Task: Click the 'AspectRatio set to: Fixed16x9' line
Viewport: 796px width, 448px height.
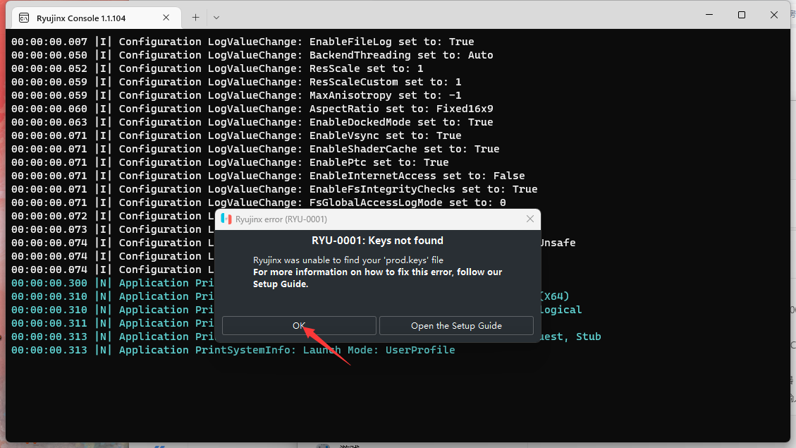Action: point(252,109)
